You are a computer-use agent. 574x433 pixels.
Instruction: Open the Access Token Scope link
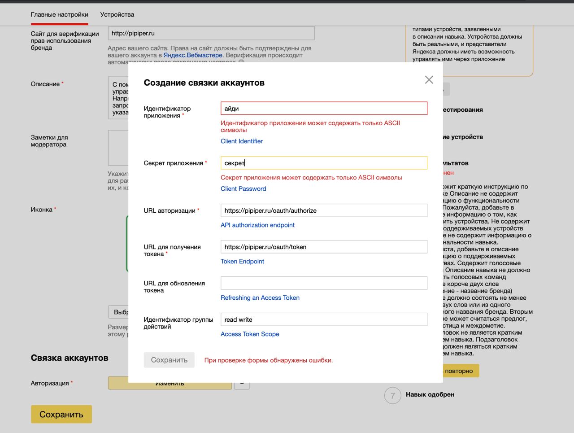point(250,334)
